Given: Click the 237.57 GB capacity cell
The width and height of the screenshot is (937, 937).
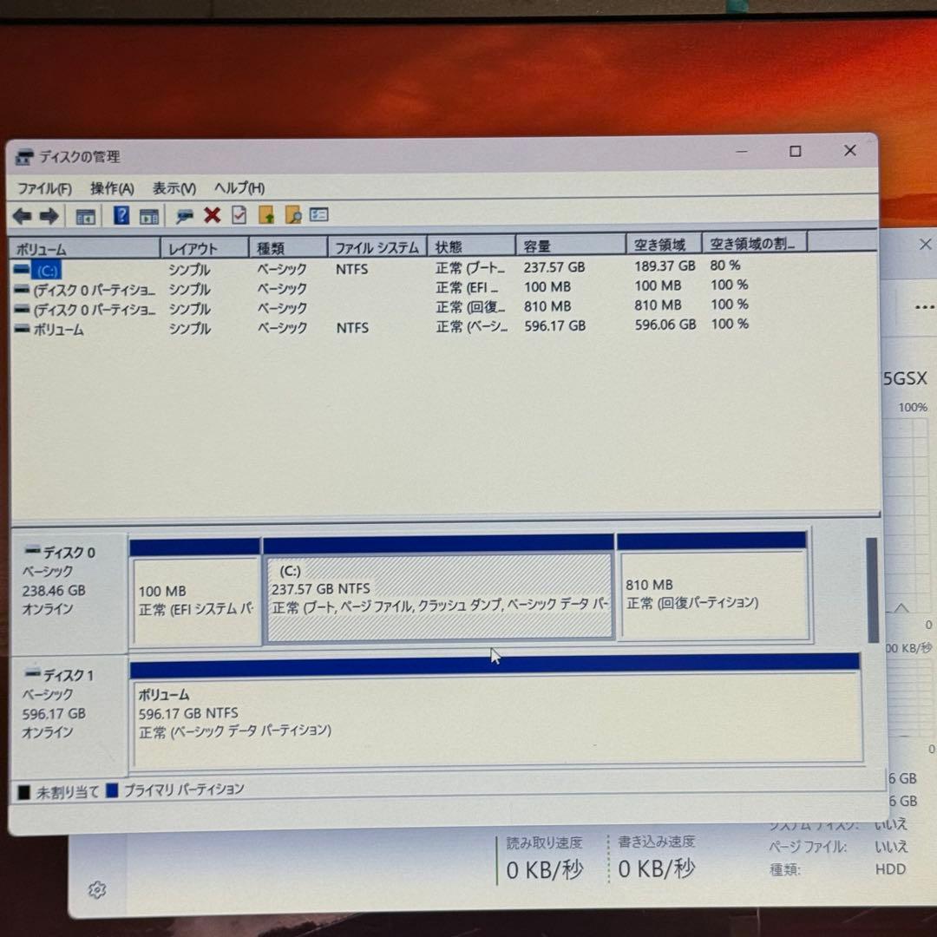Looking at the screenshot, I should 554,267.
